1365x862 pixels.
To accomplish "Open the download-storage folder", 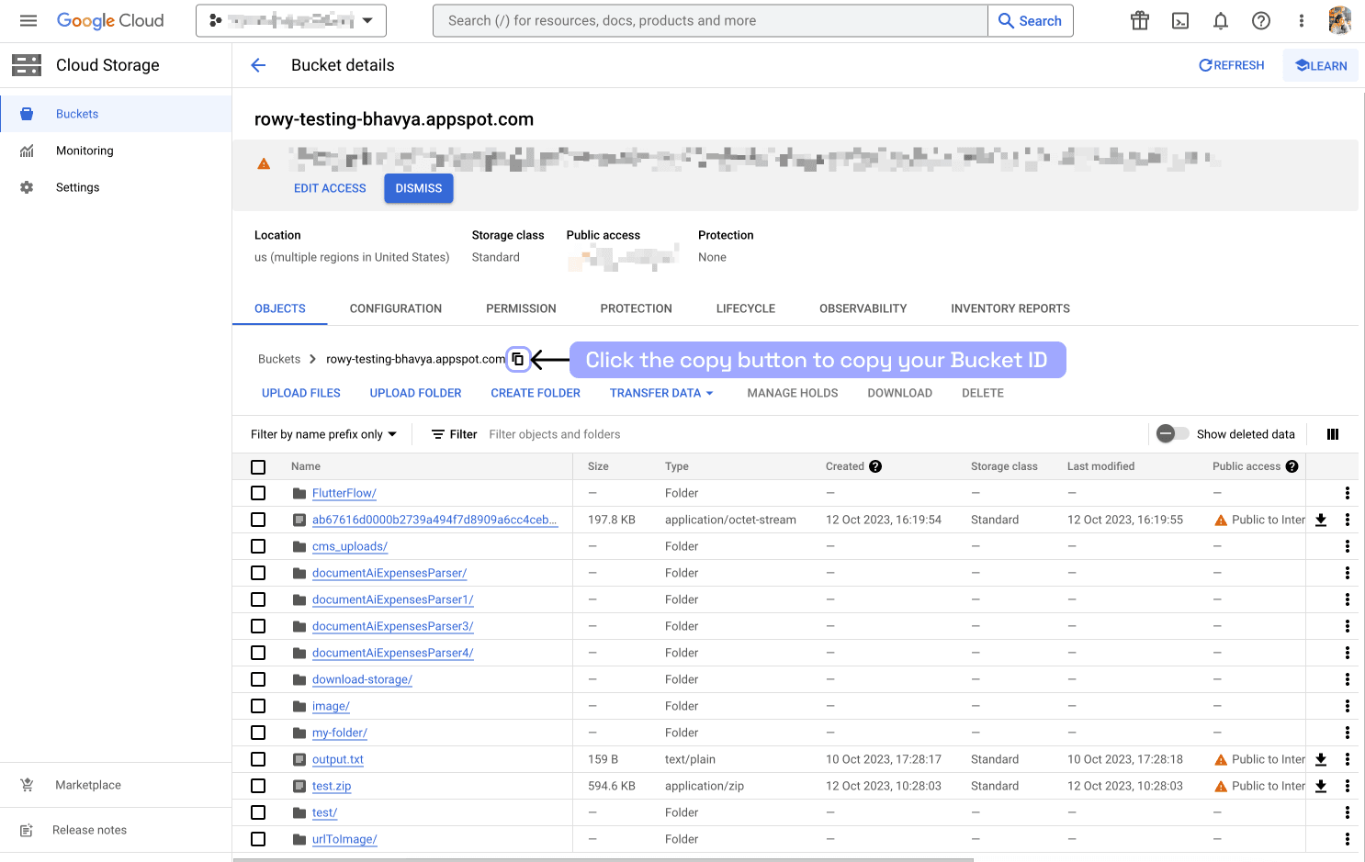I will click(x=362, y=679).
